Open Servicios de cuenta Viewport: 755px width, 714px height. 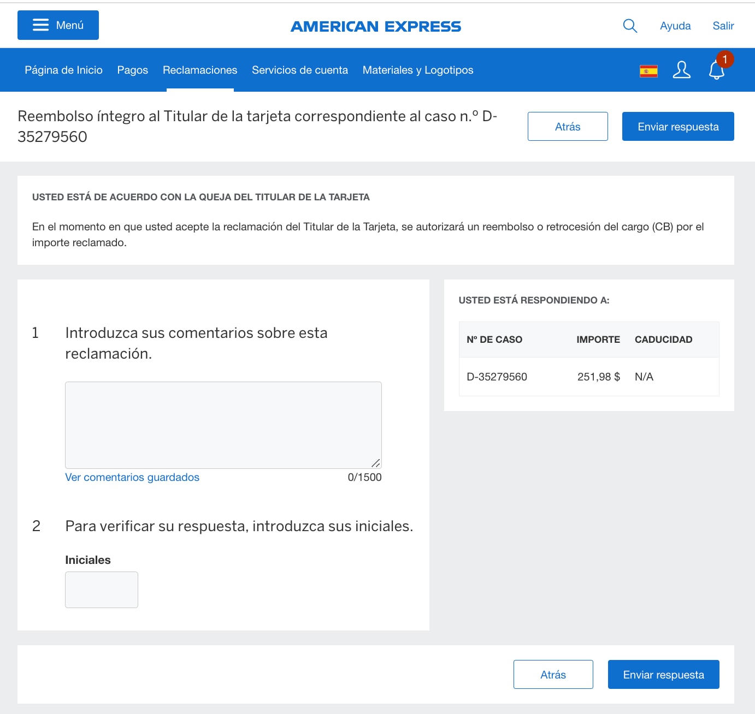[299, 70]
